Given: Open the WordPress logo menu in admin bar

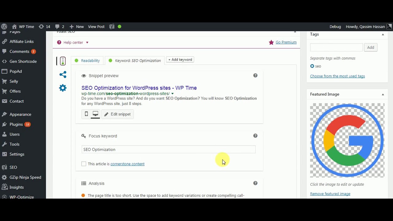Looking at the screenshot, I should click(4, 27).
